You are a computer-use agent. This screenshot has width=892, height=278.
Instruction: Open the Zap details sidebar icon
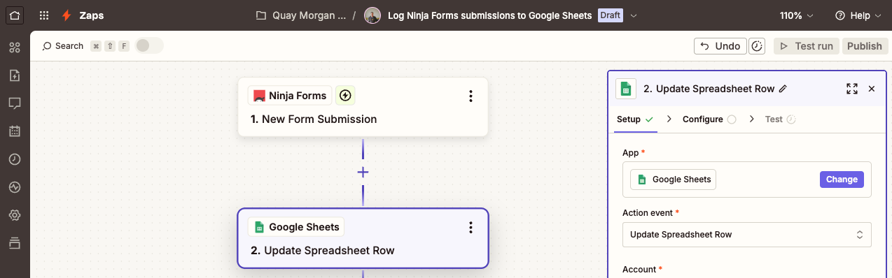click(x=15, y=75)
